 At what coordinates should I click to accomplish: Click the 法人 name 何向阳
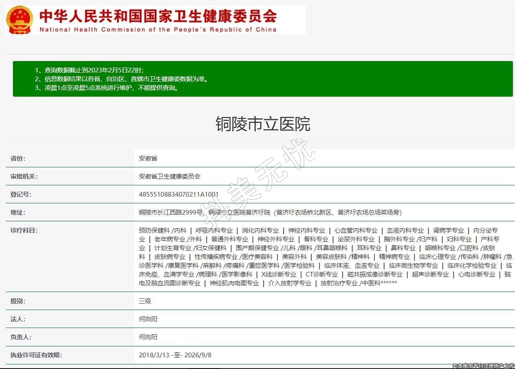(148, 319)
